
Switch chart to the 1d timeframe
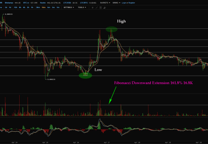[x=10, y=7]
